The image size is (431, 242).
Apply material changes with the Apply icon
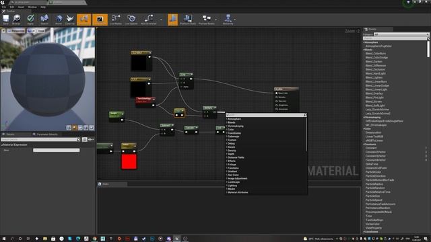(x=30, y=19)
